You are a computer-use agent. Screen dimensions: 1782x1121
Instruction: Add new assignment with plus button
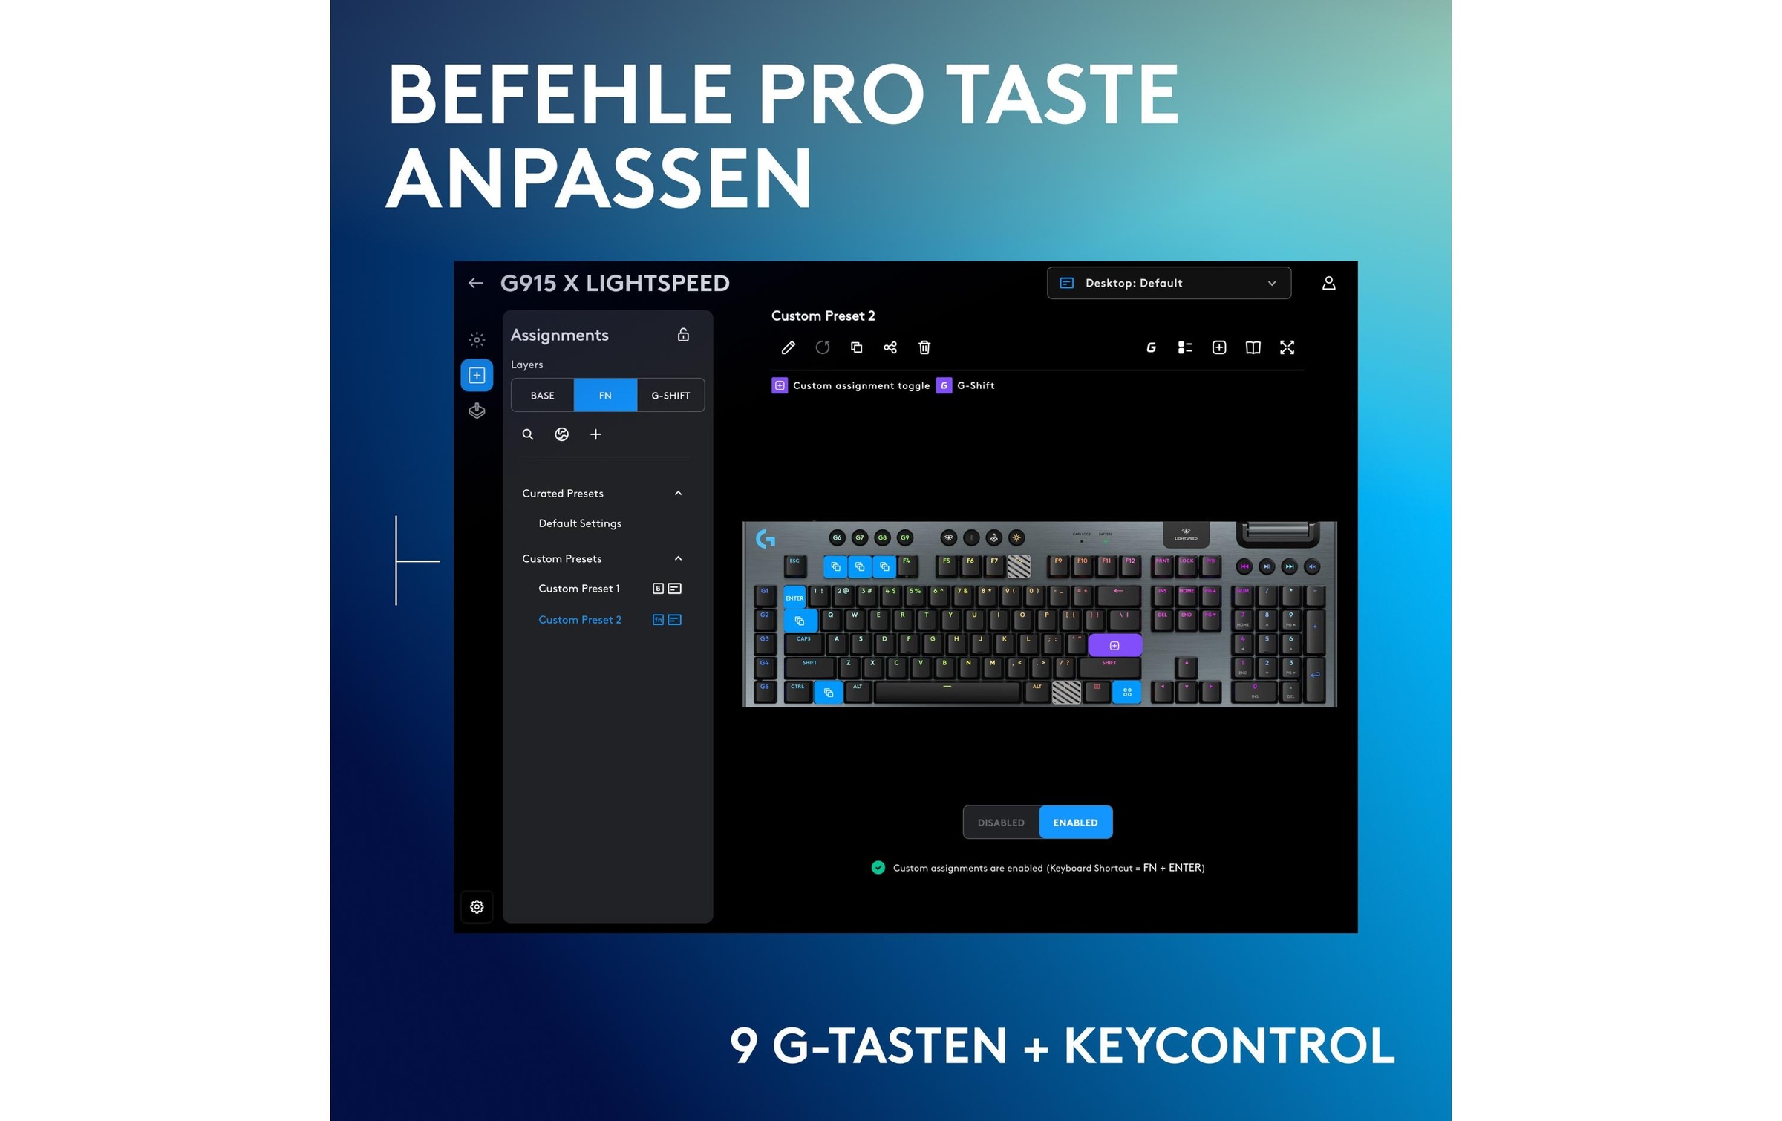(594, 434)
